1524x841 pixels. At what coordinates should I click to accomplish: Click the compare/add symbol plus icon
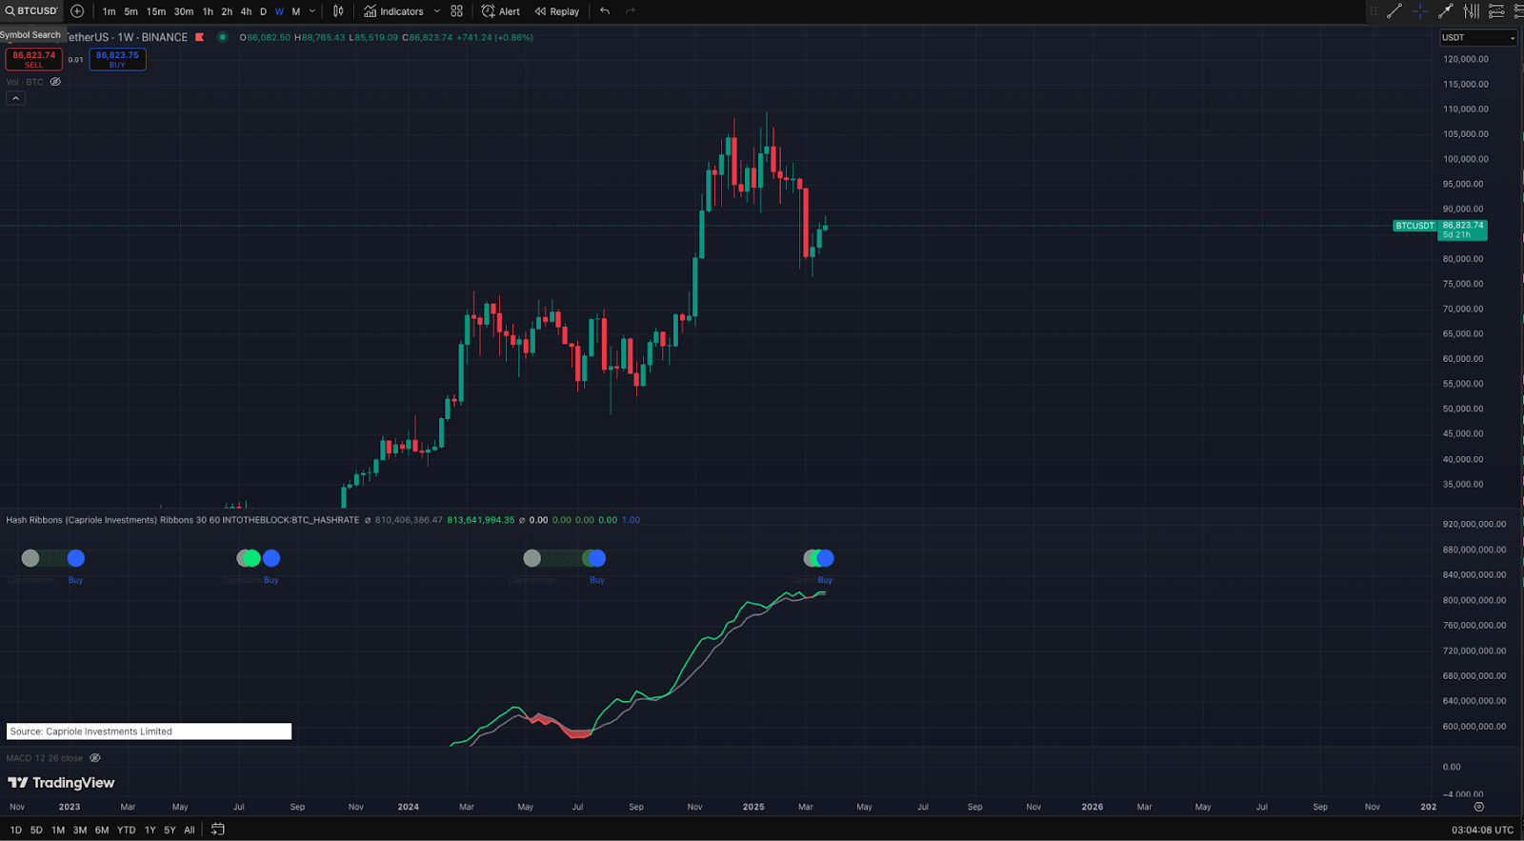[77, 11]
